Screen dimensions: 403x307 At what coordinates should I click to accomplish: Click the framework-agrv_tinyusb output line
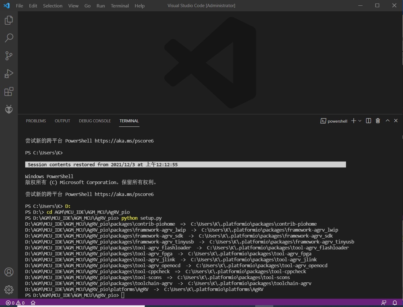pos(190,242)
